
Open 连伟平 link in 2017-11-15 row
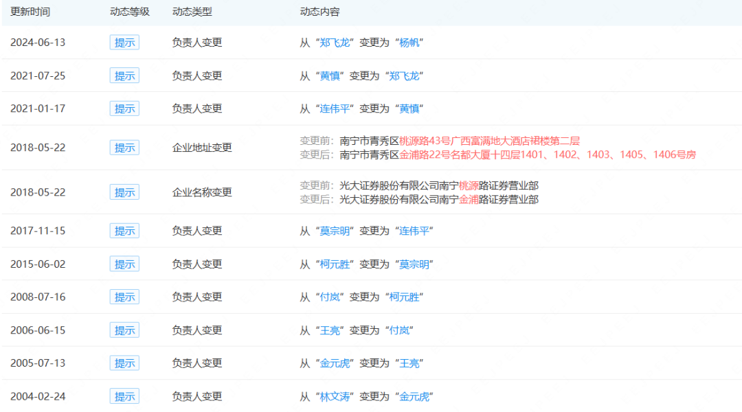414,231
